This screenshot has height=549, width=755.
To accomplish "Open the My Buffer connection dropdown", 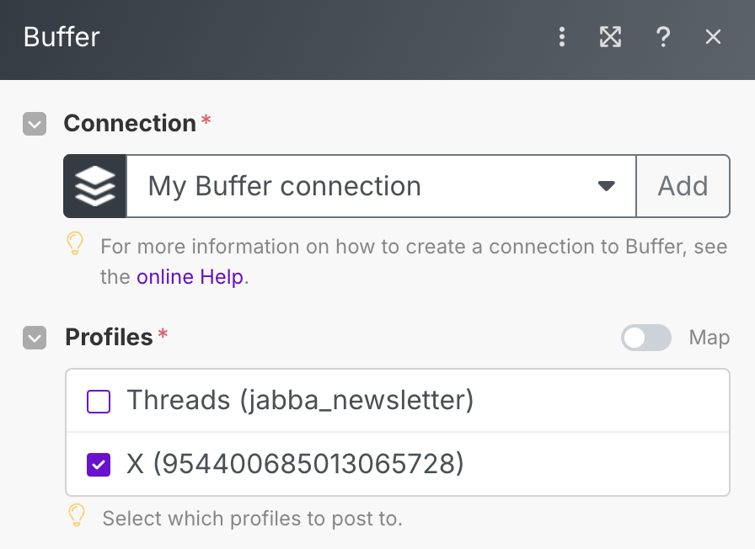I will tap(381, 186).
